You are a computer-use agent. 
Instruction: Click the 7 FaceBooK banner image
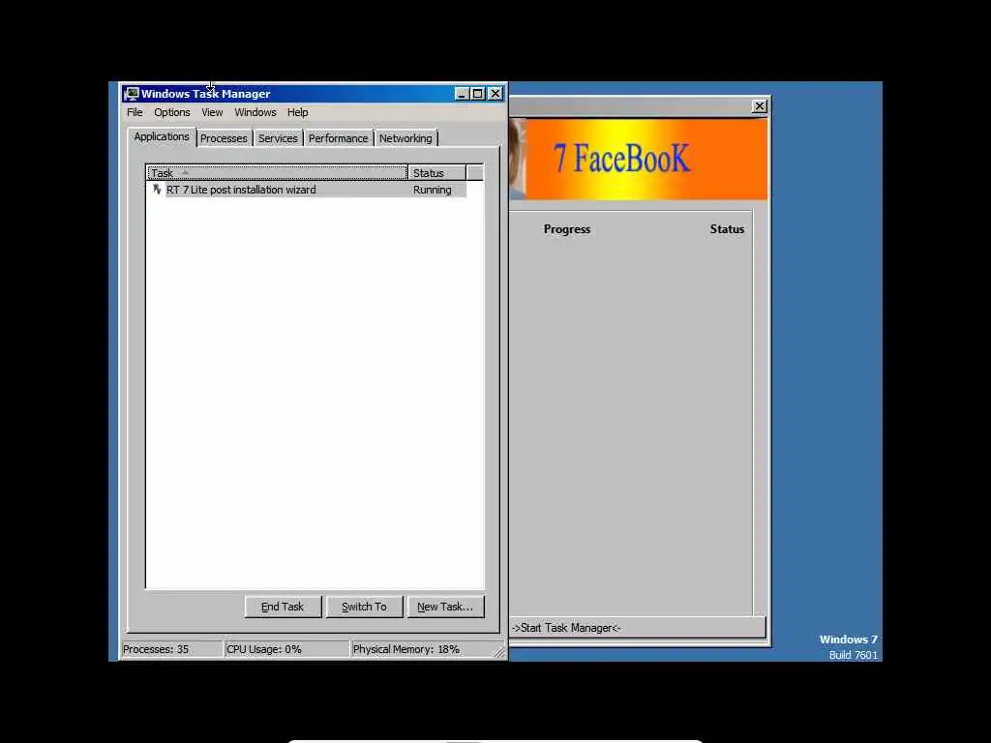tap(639, 160)
